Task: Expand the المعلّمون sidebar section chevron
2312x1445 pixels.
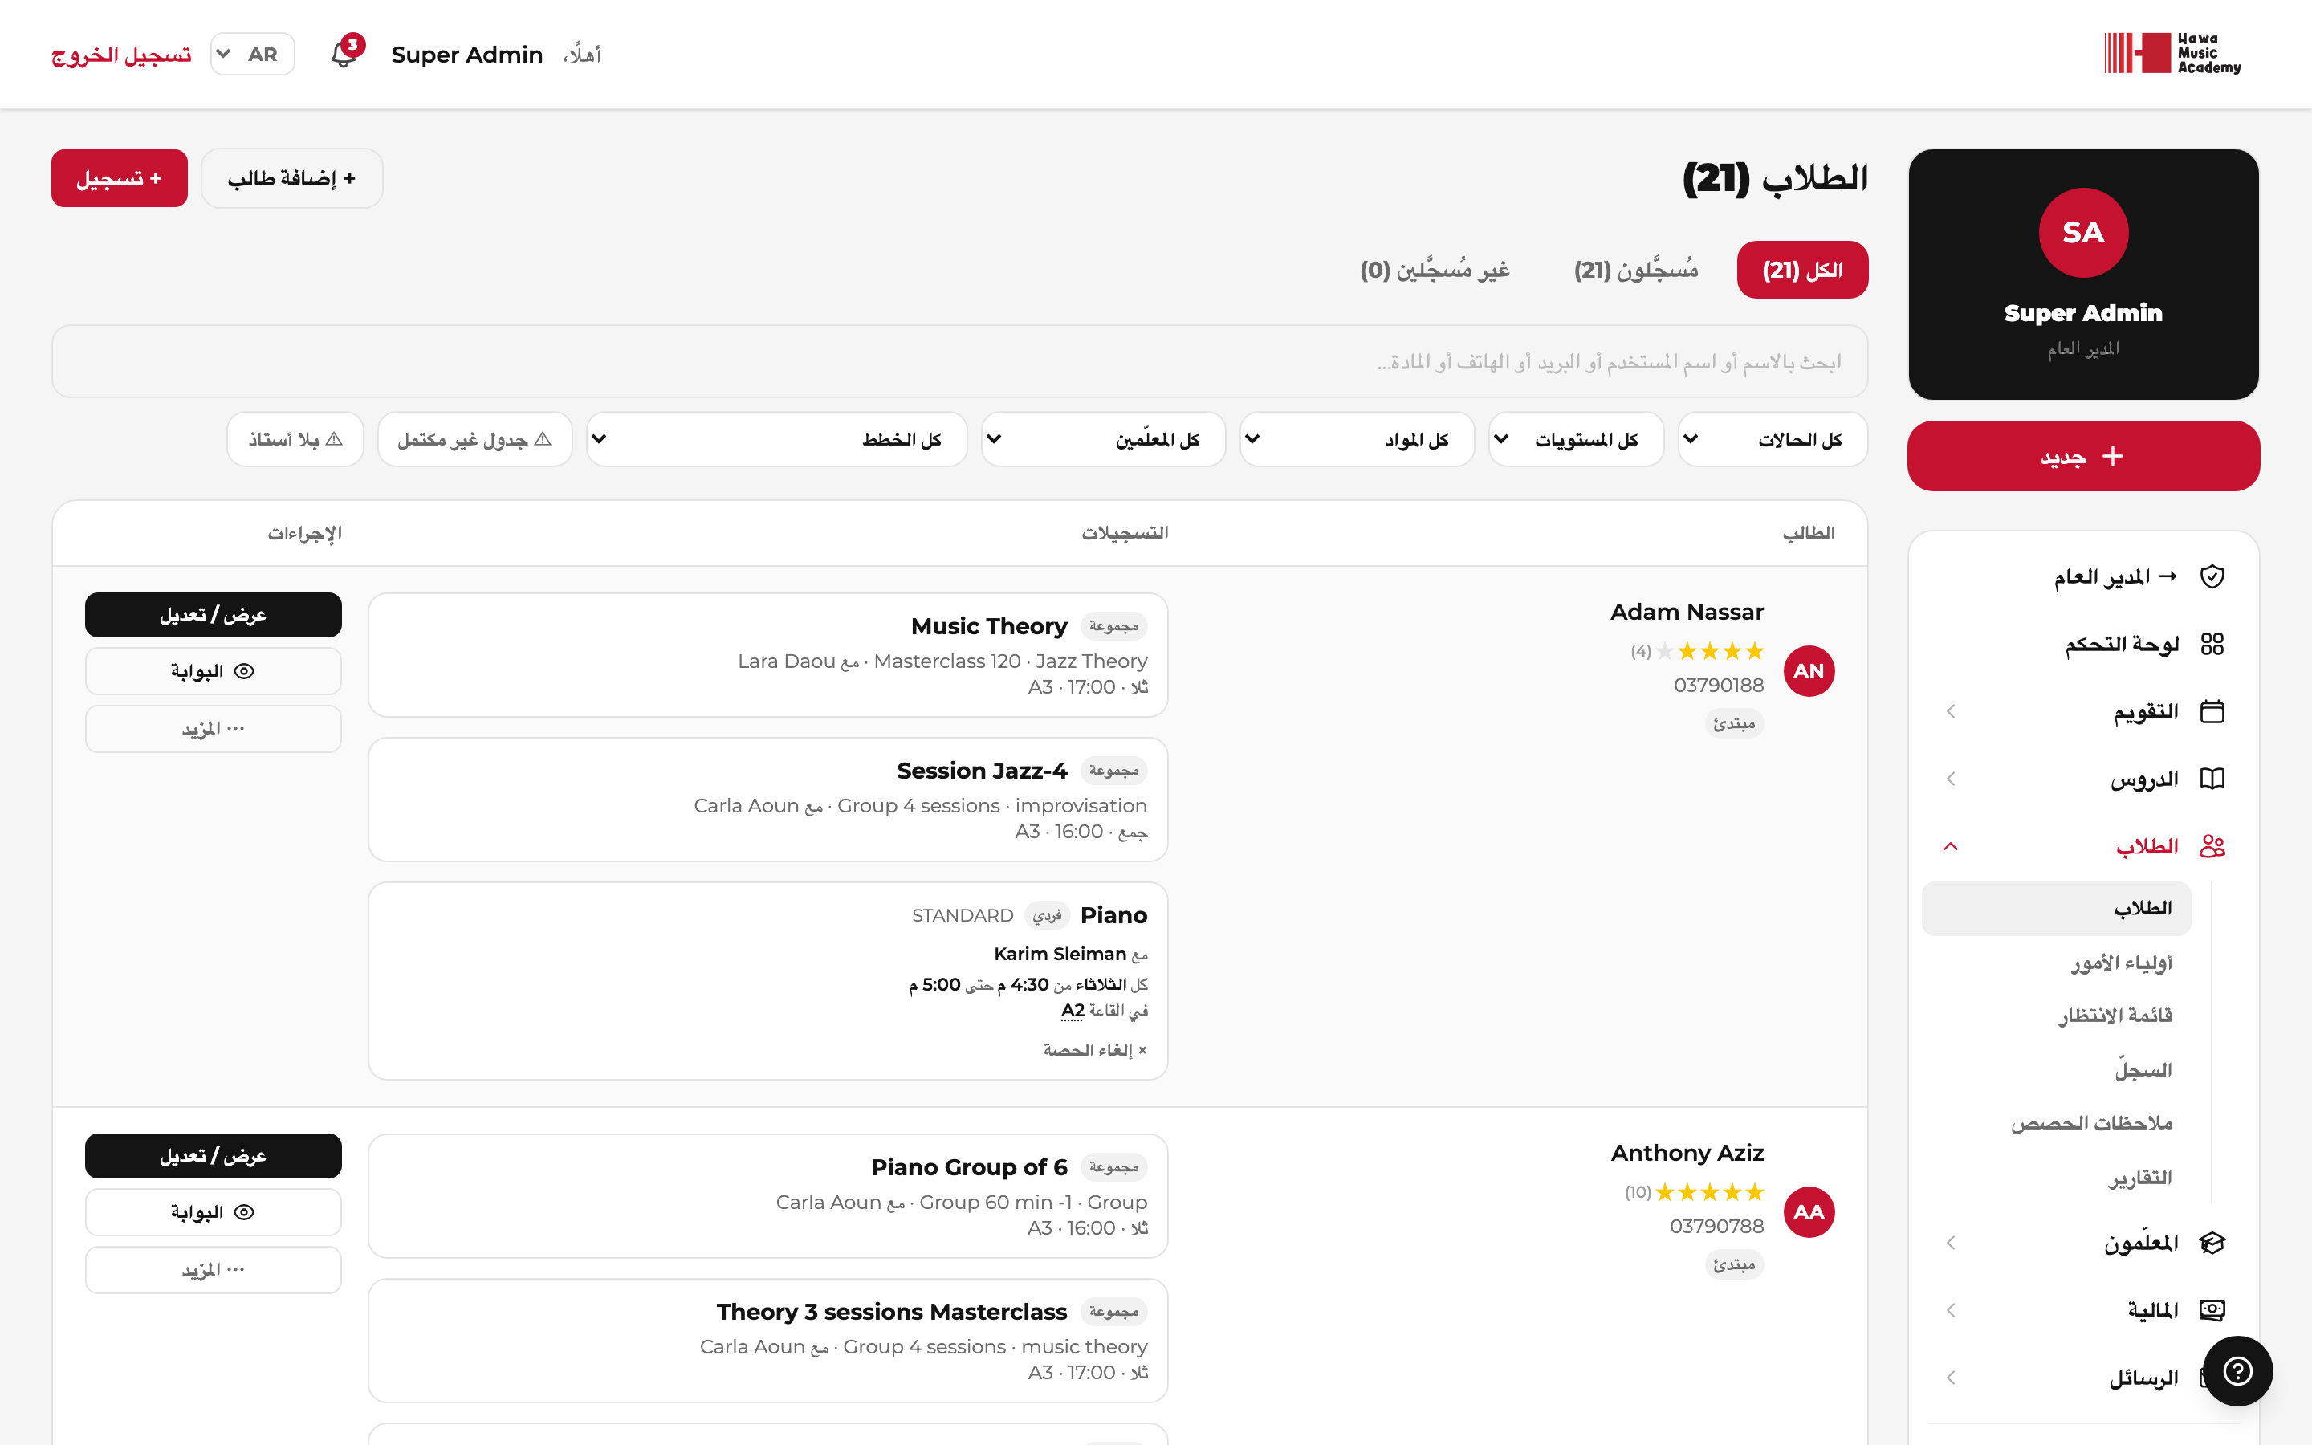Action: pos(1950,1243)
